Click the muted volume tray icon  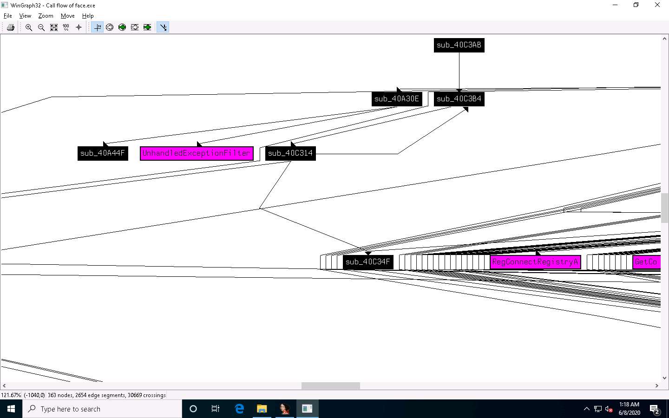(609, 409)
